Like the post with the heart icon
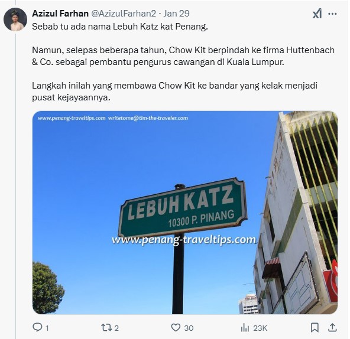Image resolution: width=350 pixels, height=339 pixels. (176, 328)
